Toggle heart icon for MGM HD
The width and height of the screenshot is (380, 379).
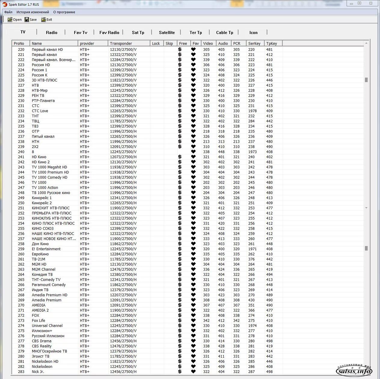tap(193, 264)
